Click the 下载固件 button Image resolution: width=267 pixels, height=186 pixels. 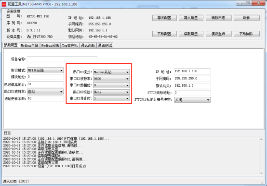tap(247, 34)
